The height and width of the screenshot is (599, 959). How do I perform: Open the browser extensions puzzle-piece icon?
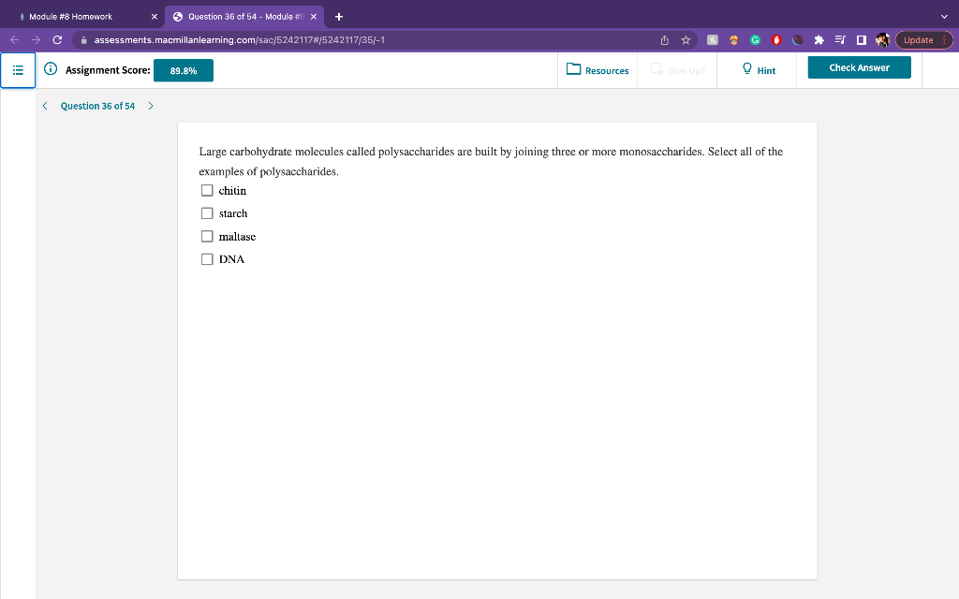[x=819, y=40]
